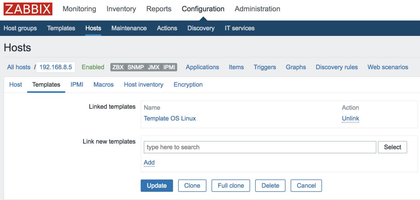Viewport: 420px width, 200px height.
Task: Click the Link new templates label
Action: 109,141
